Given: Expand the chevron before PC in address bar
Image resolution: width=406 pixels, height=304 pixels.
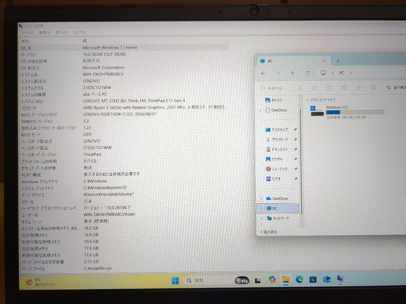Looking at the screenshot, I should pos(333,73).
